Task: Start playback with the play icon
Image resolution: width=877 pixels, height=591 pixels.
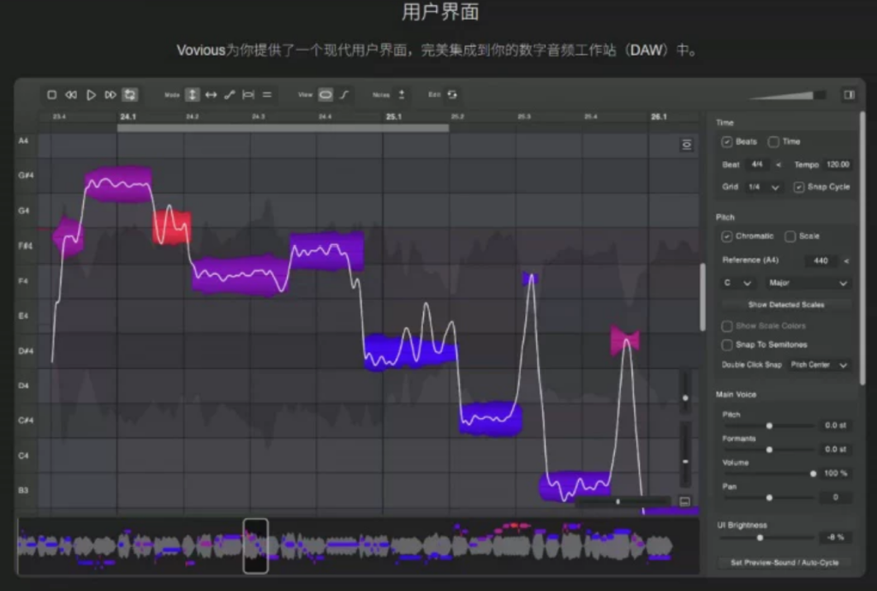Action: click(91, 95)
